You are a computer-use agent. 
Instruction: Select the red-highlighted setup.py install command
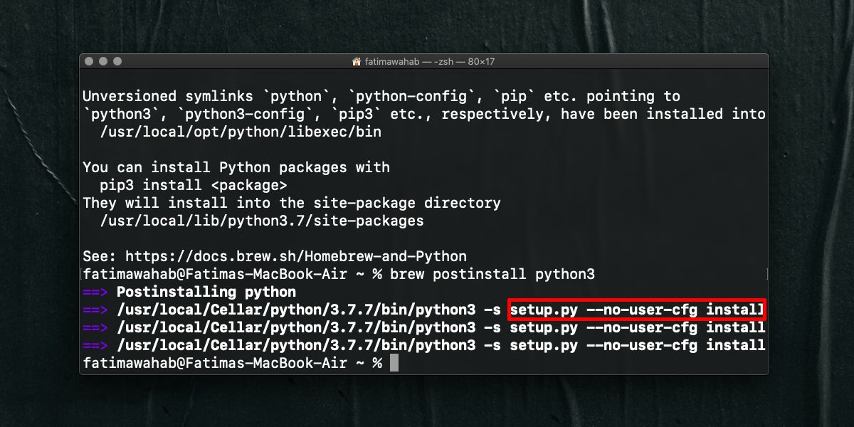(x=636, y=310)
